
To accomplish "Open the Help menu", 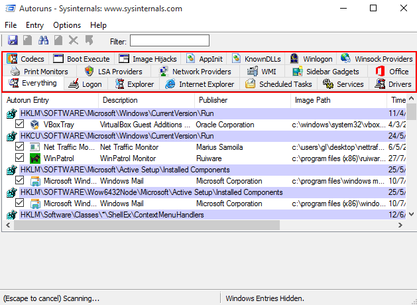I will 98,25.
